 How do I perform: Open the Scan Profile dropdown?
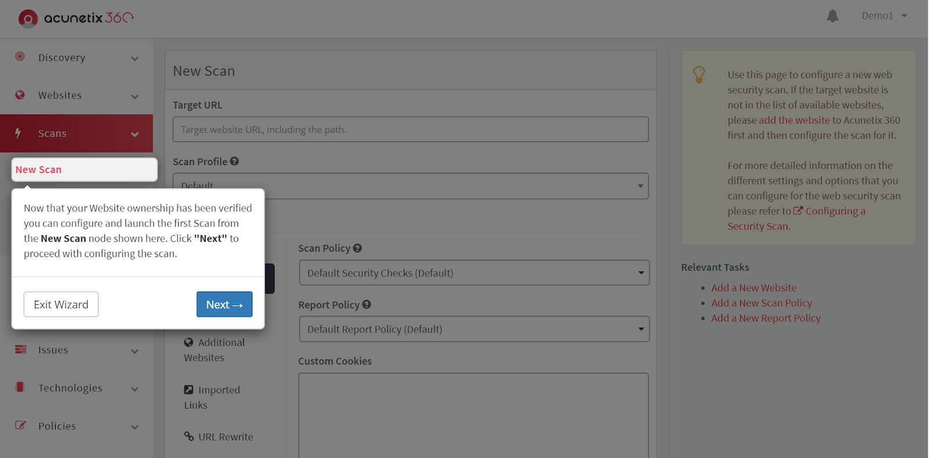point(411,186)
